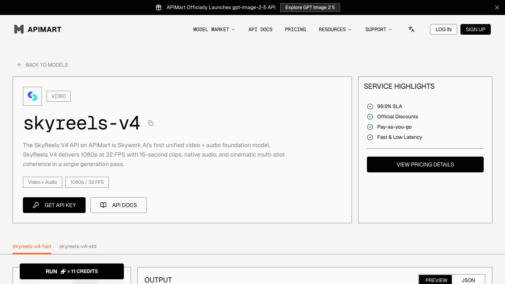Click the gift icon in announcement banner
This screenshot has height=284, width=505.
click(159, 7)
